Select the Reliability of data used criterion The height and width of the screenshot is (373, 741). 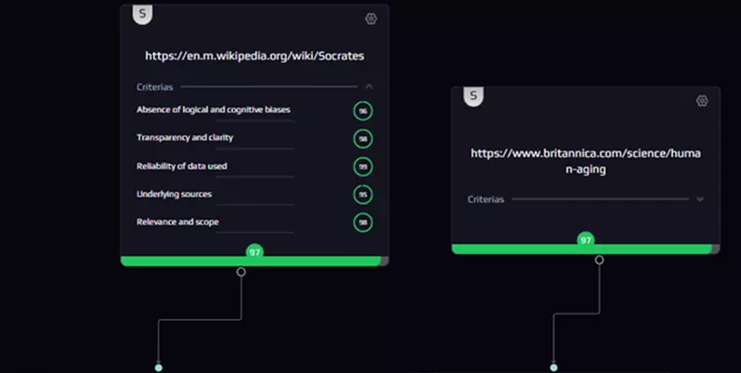[x=182, y=166]
